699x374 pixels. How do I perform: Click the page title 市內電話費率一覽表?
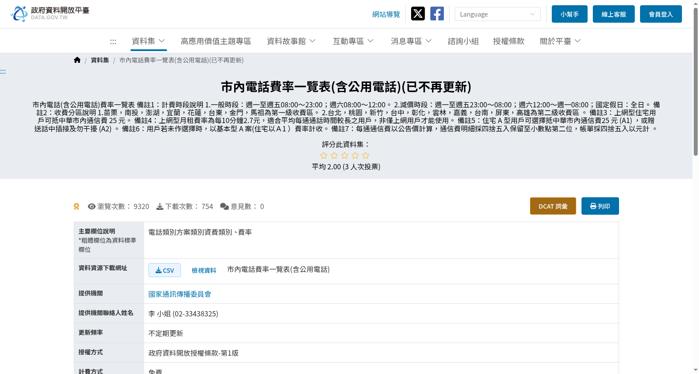(346, 87)
